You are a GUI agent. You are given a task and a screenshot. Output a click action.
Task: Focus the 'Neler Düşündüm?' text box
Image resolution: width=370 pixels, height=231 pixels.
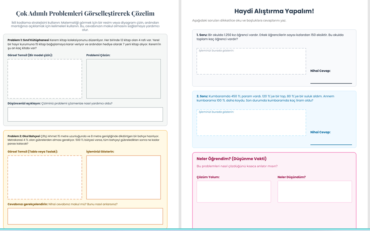click(x=315, y=191)
